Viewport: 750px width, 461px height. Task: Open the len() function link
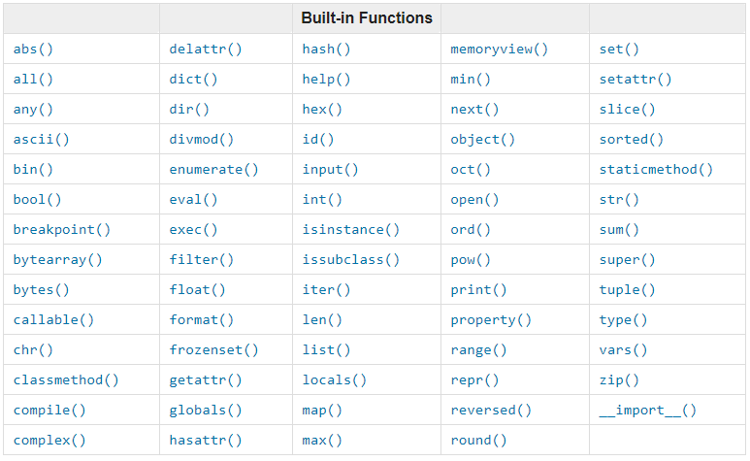[x=322, y=320]
